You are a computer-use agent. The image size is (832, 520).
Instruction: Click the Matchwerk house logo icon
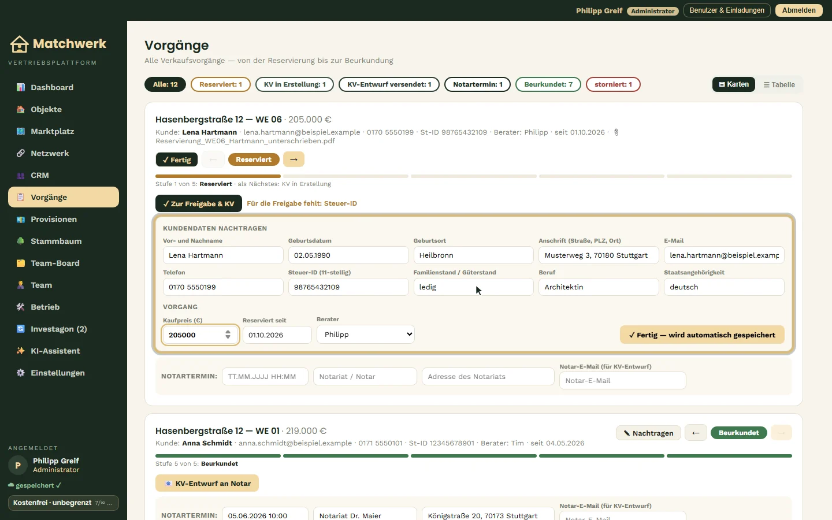pos(19,44)
